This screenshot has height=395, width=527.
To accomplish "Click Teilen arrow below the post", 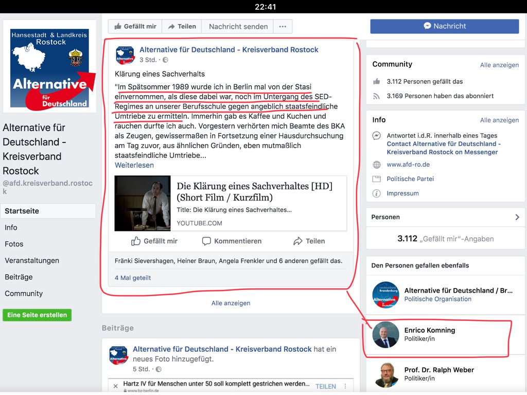I will click(309, 241).
